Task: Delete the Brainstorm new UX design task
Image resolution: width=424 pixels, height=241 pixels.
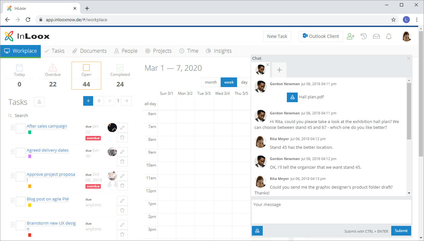Action: coord(122,235)
